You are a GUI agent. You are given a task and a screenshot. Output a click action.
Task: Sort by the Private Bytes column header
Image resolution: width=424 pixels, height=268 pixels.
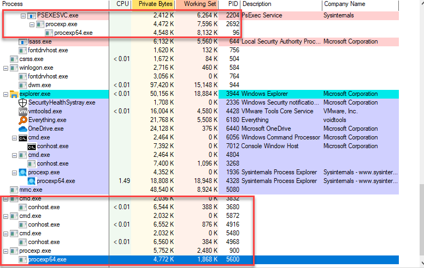click(153, 4)
